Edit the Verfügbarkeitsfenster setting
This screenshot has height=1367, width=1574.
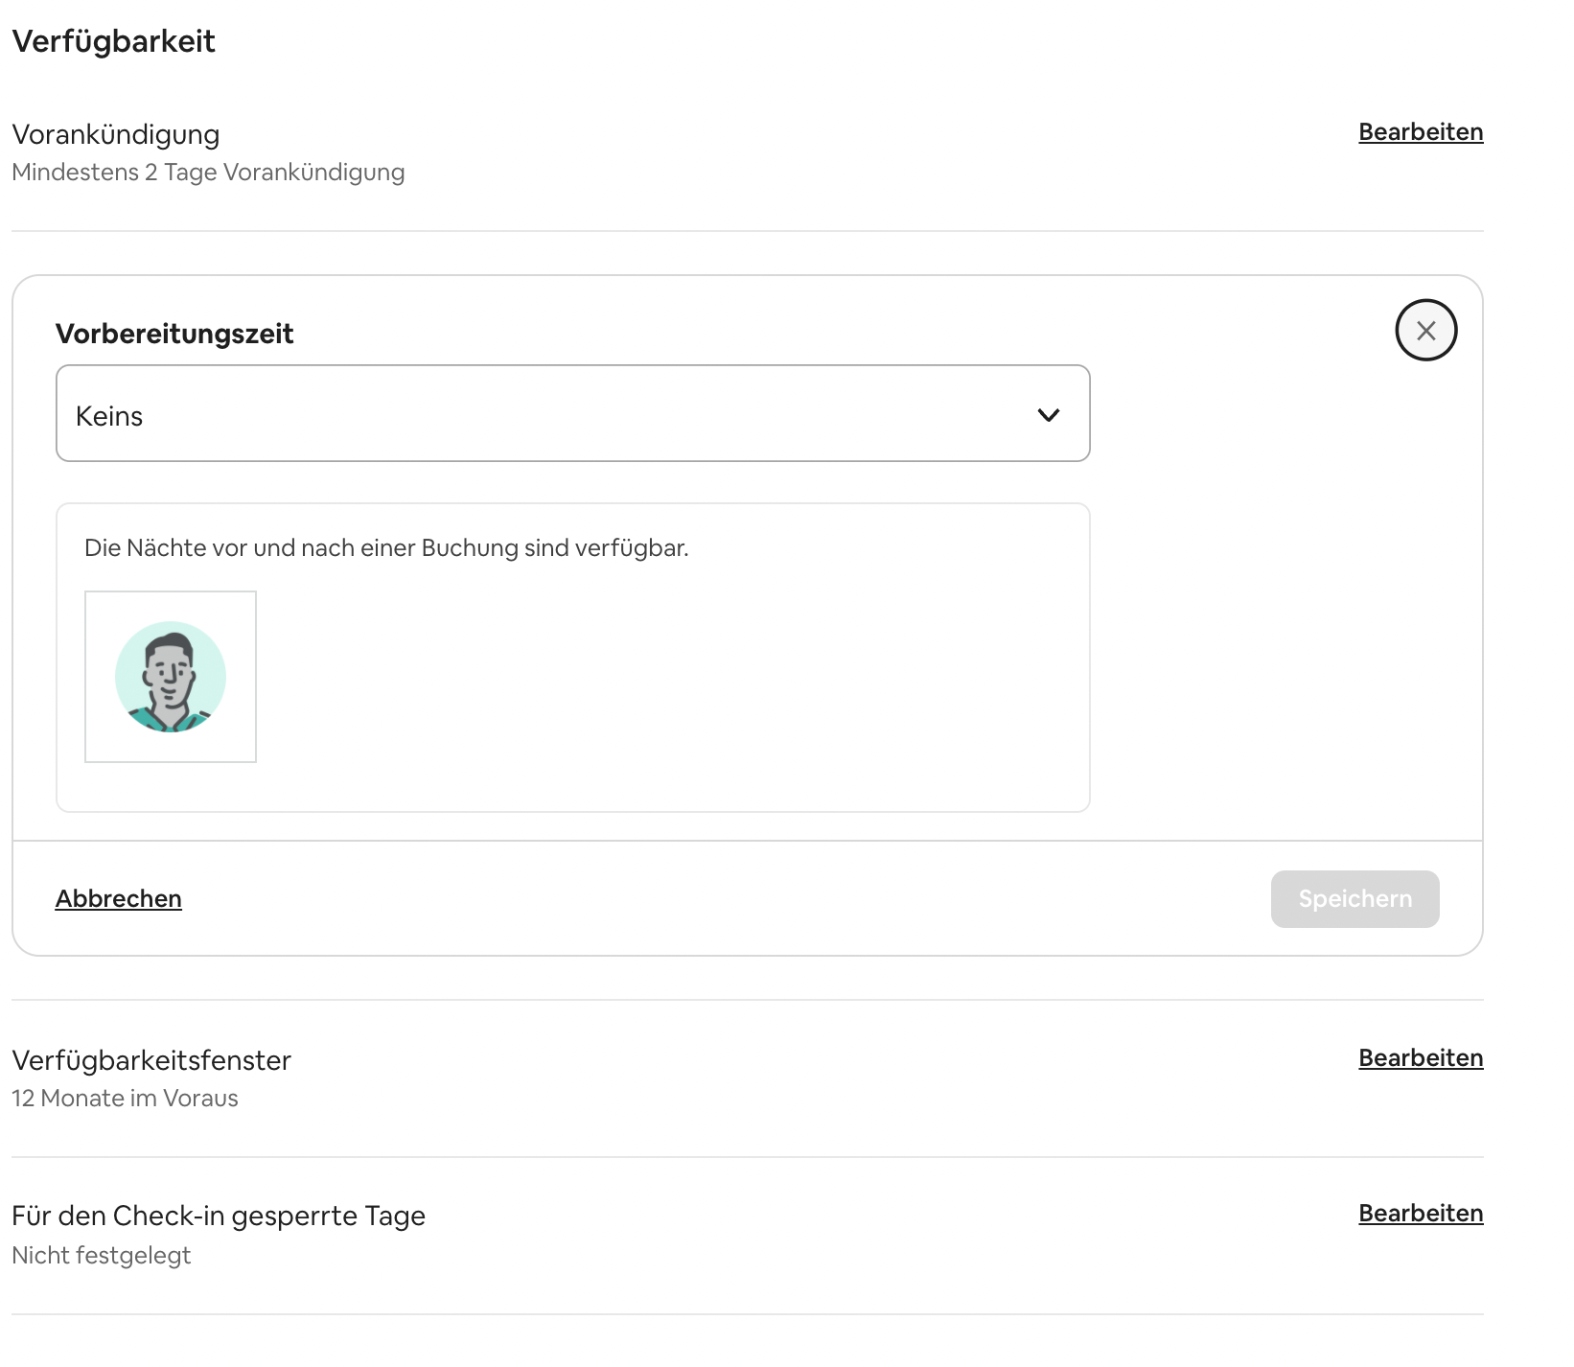(x=1421, y=1058)
